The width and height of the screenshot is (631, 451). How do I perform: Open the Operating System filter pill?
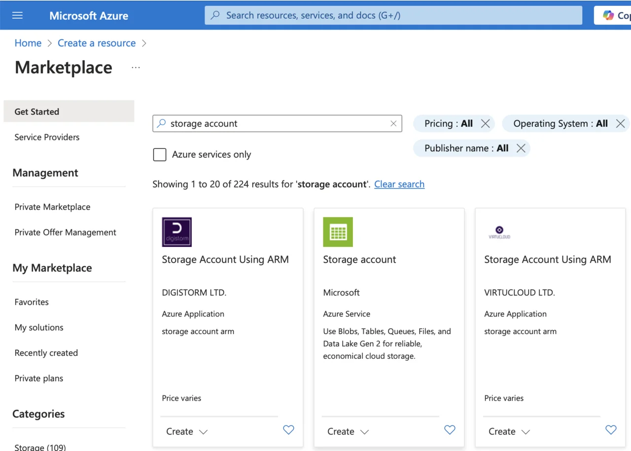[x=560, y=124]
